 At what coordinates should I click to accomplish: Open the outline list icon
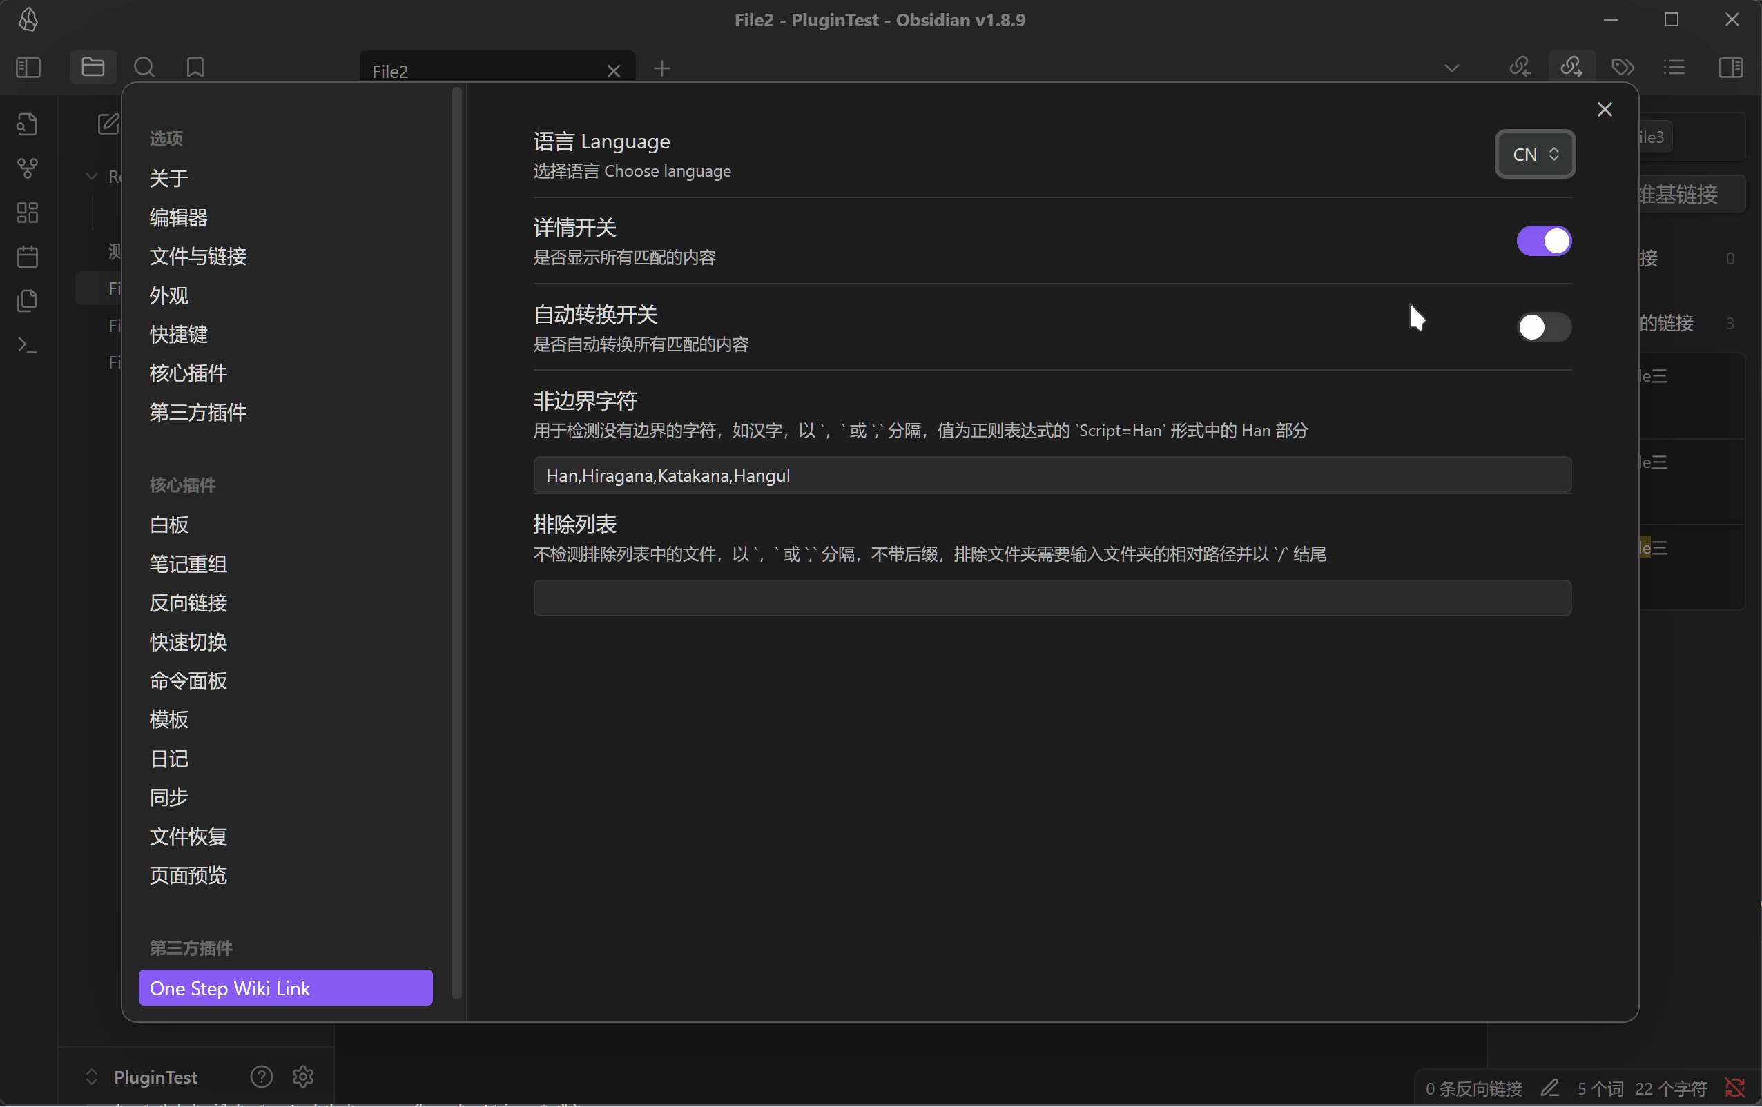click(x=1674, y=68)
